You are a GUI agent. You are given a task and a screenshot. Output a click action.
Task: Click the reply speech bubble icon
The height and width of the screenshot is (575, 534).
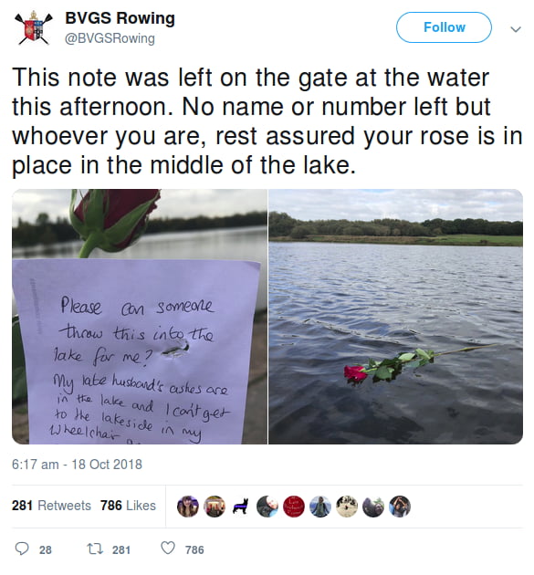coord(22,549)
